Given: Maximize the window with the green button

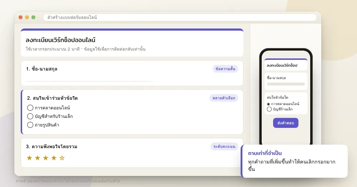Looking at the screenshot, I should [33, 17].
